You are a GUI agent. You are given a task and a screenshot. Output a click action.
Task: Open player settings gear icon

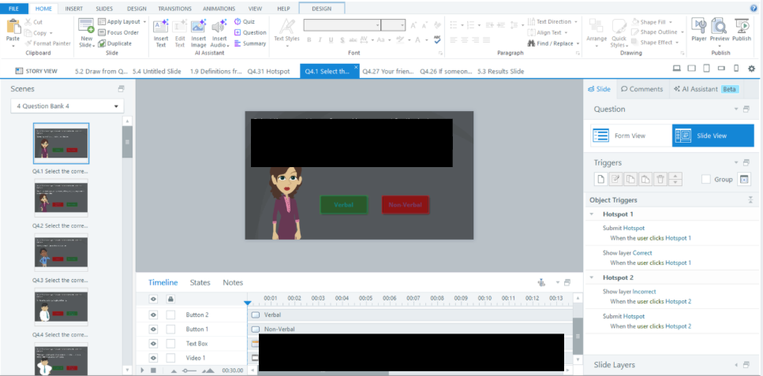point(750,69)
